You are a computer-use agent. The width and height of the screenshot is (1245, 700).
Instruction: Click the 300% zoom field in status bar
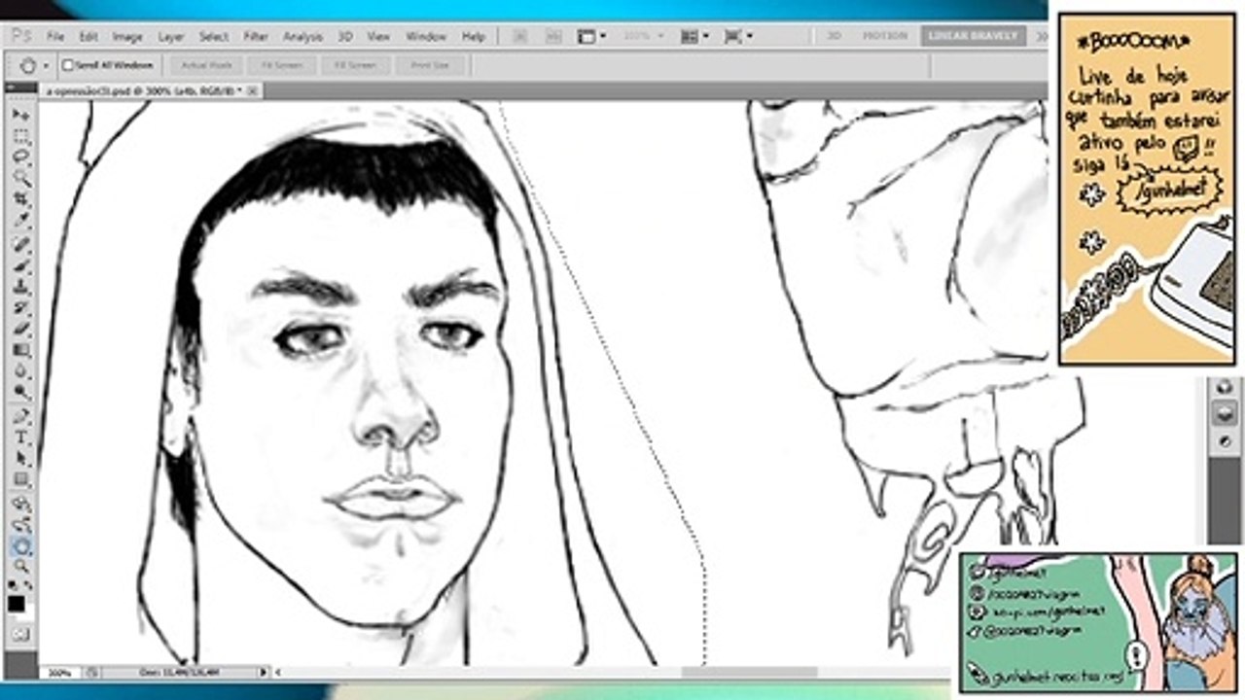(x=60, y=672)
